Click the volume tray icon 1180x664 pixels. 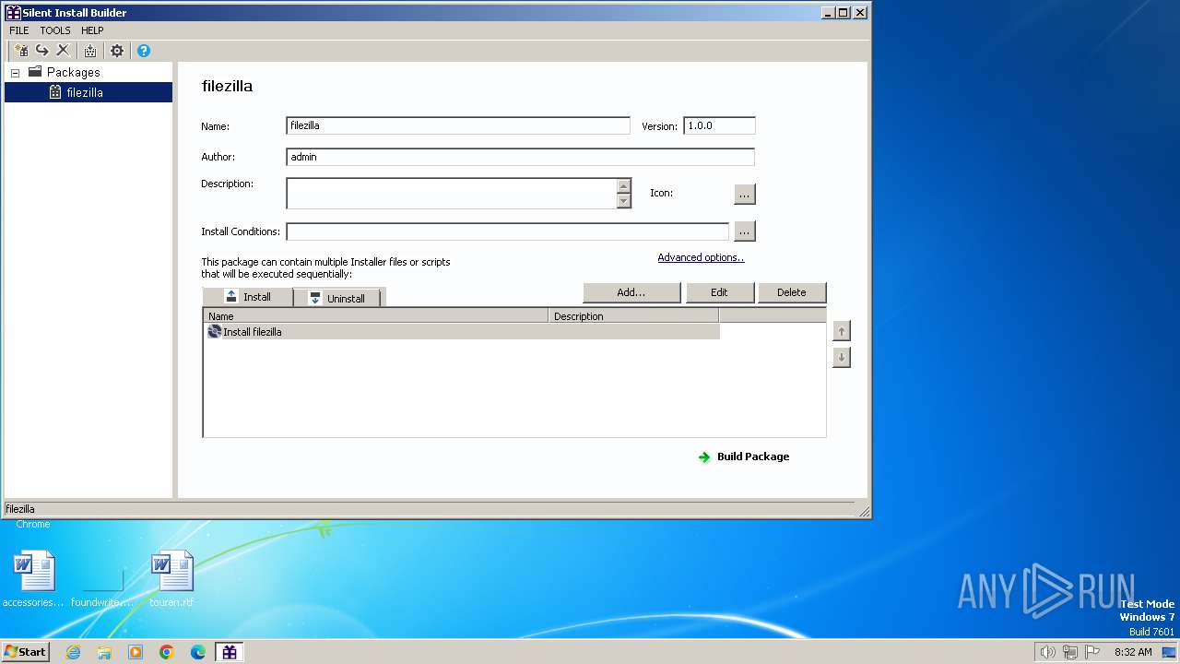1047,652
